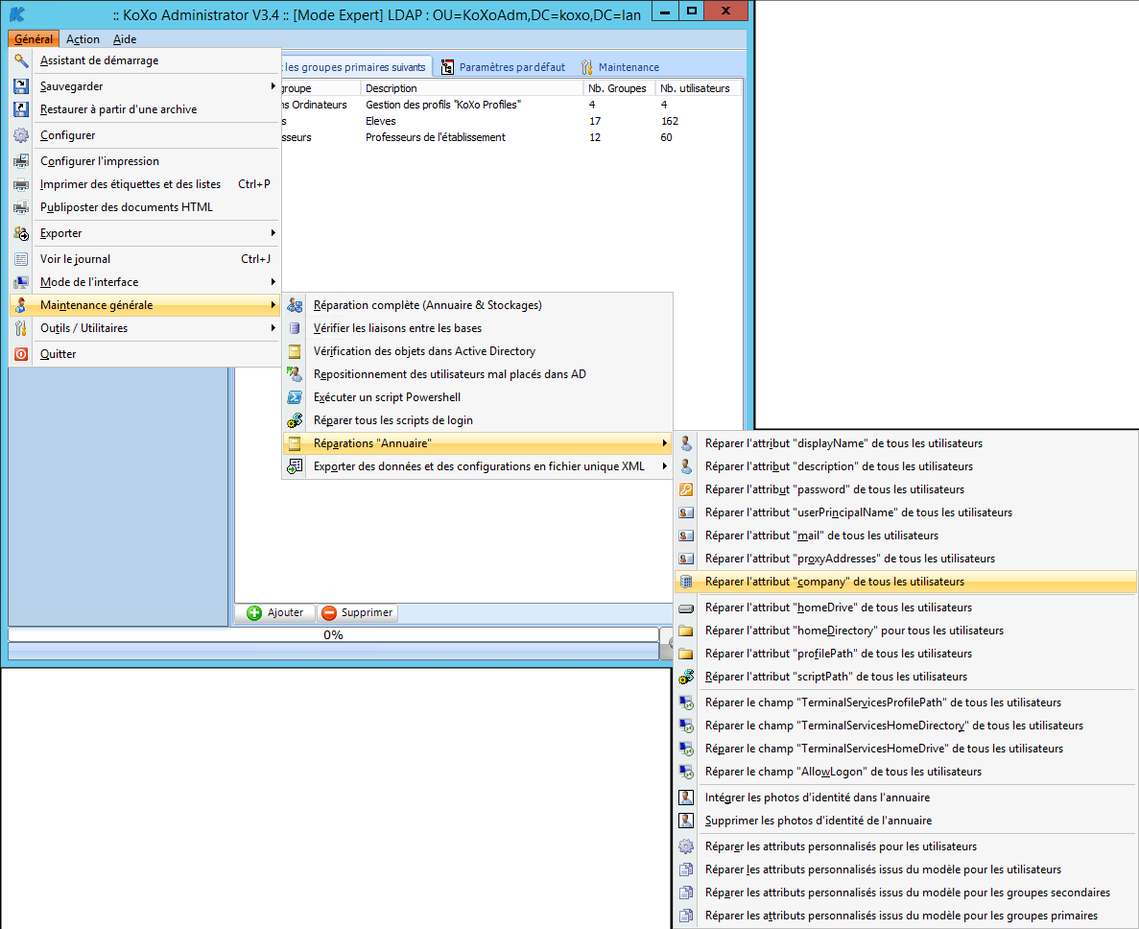Open the Action menu
The width and height of the screenshot is (1139, 929).
83,39
